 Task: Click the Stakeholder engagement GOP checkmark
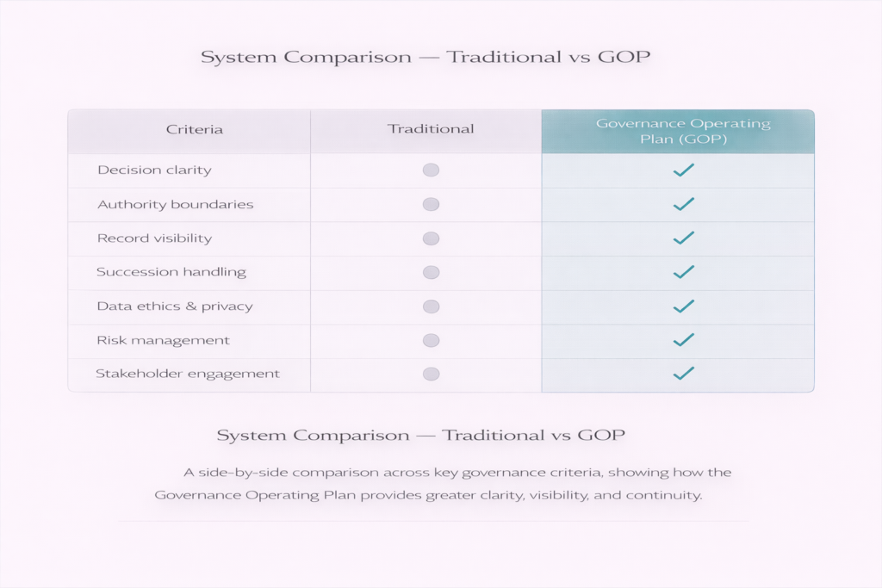coord(683,374)
